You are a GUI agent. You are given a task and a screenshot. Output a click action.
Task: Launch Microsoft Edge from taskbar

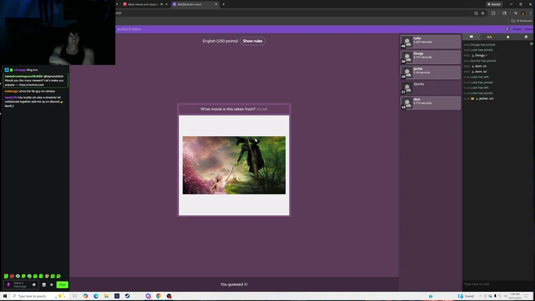coord(96,296)
